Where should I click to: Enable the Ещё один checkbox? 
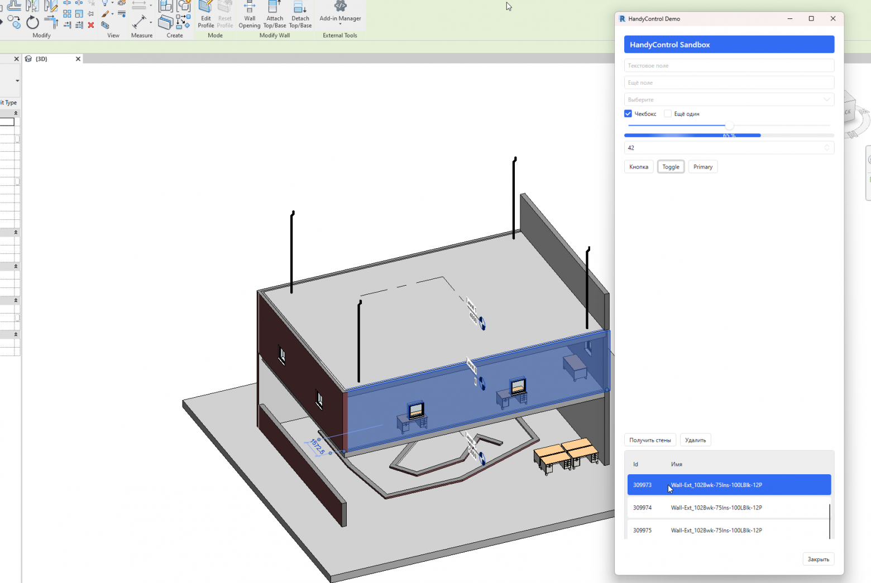[x=668, y=113]
